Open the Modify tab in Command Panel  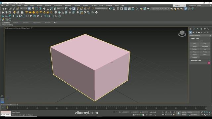tap(194, 29)
